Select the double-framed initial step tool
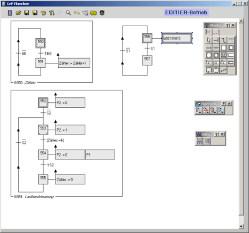This screenshot has width=249, height=233. click(231, 48)
